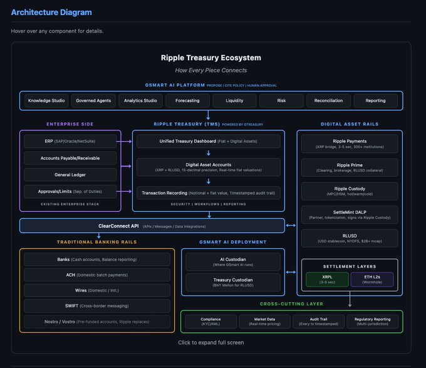Image resolution: width=426 pixels, height=368 pixels.
Task: Click 'Hover over any component for details.'
Action: pyautogui.click(x=57, y=31)
